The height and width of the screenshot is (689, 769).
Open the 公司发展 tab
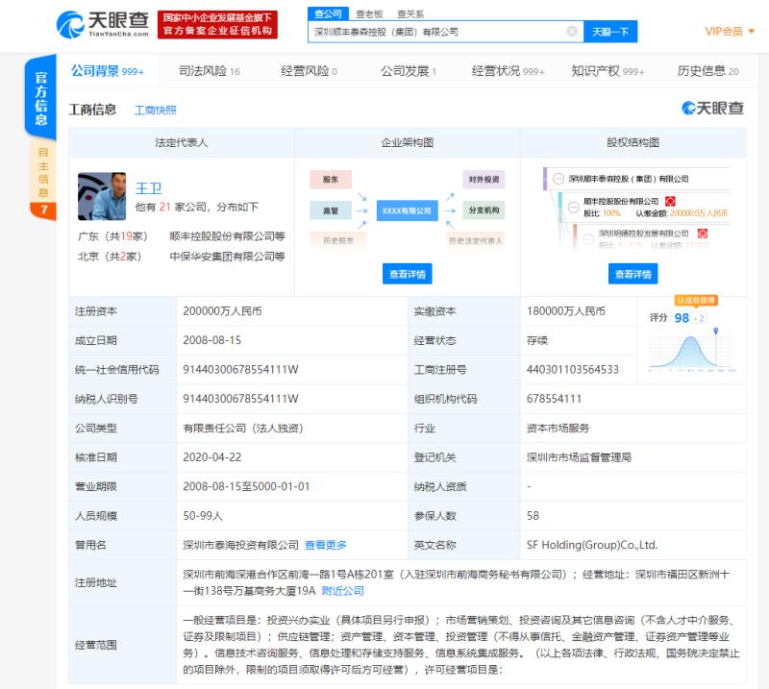(408, 71)
